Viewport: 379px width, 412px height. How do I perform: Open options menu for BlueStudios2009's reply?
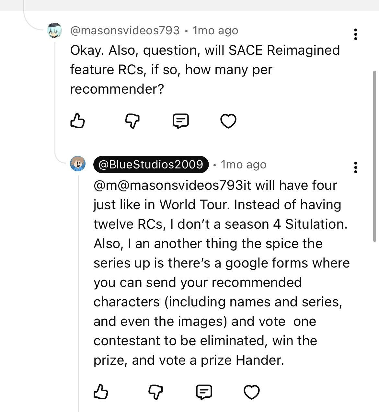pyautogui.click(x=355, y=167)
